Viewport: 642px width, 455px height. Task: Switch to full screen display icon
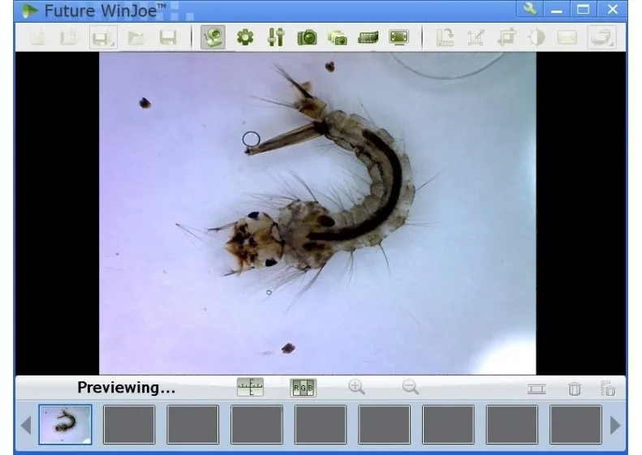click(399, 37)
